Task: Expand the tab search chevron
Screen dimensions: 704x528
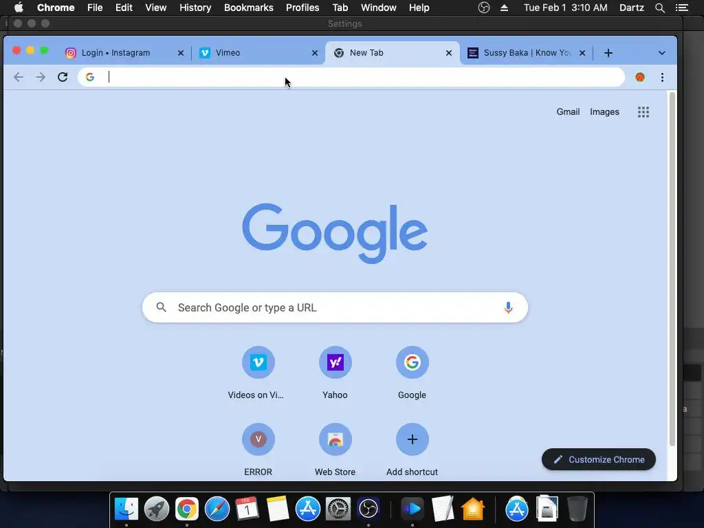Action: point(662,53)
